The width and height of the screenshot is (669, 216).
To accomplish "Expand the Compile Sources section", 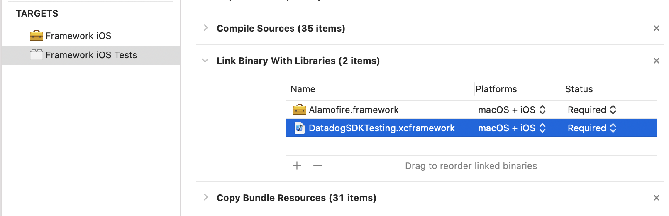I will [205, 28].
